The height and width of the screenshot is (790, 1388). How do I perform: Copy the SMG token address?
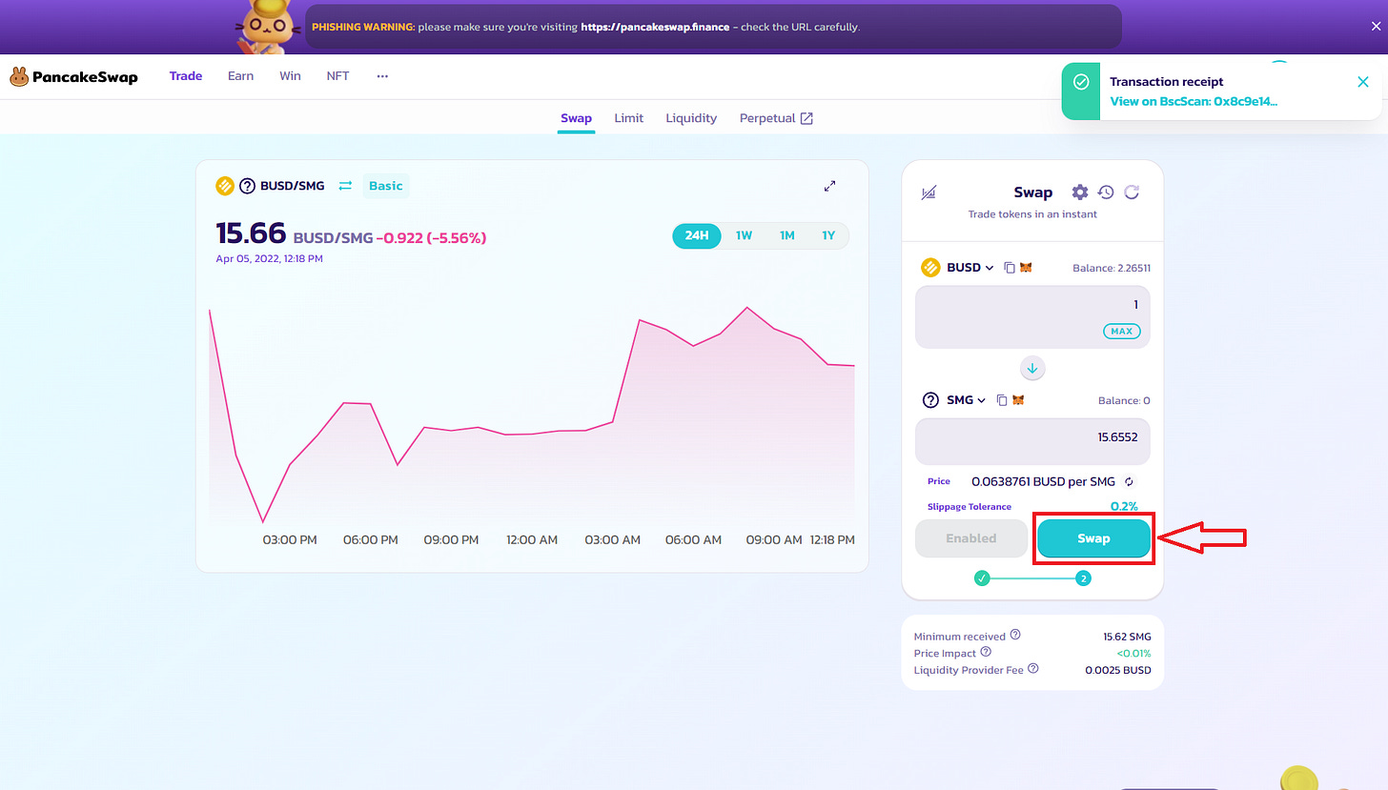click(x=1002, y=400)
